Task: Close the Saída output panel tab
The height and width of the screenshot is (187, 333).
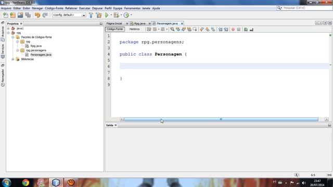Action: point(116,125)
